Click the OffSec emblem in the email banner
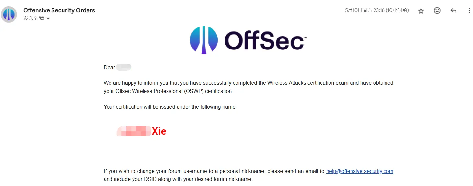473x186 pixels. (203, 40)
